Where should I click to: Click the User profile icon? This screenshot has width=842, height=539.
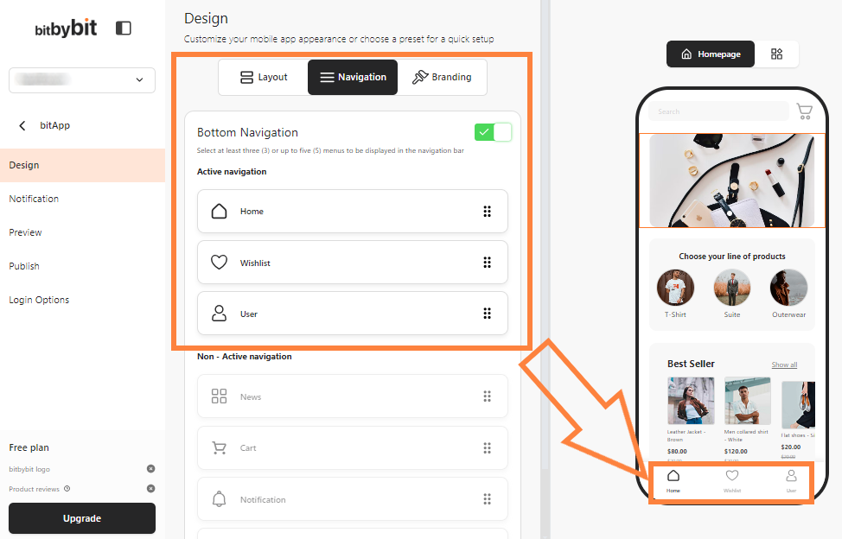(x=219, y=314)
